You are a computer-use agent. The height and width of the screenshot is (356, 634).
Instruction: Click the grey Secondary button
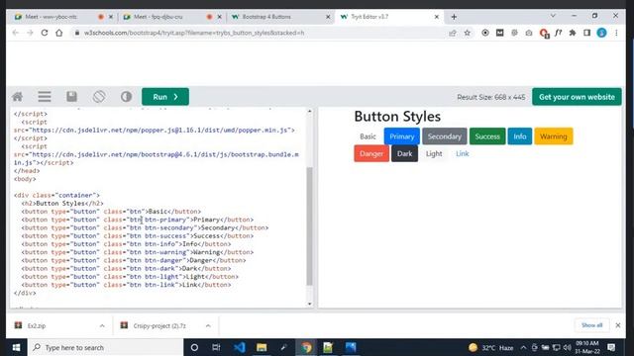click(445, 136)
